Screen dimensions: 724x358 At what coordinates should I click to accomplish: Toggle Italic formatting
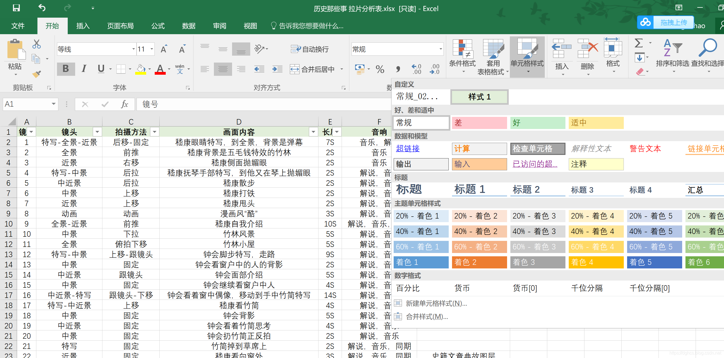tap(84, 69)
